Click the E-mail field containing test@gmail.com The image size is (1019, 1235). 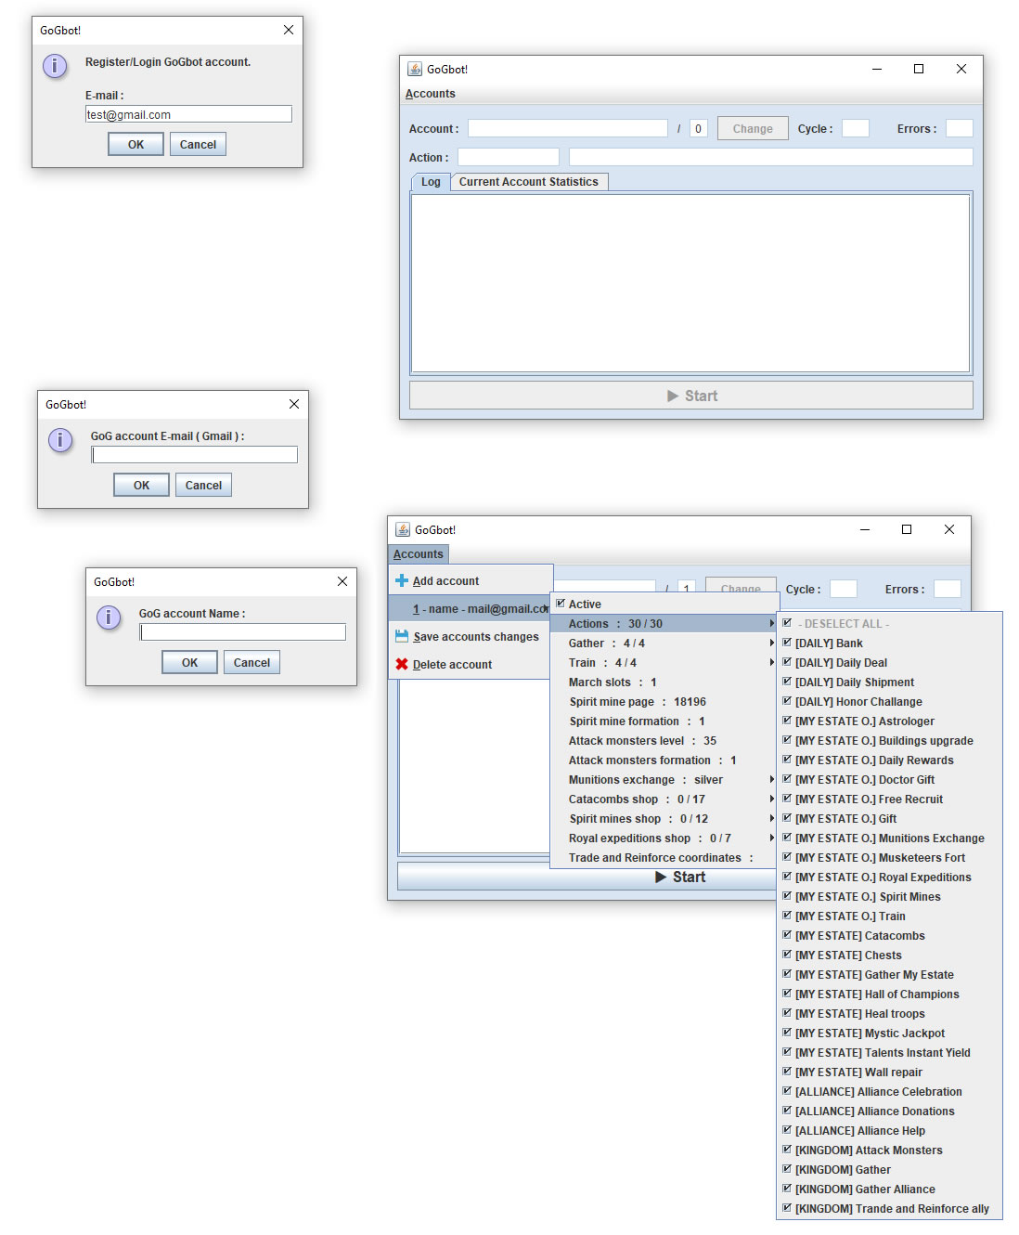188,114
